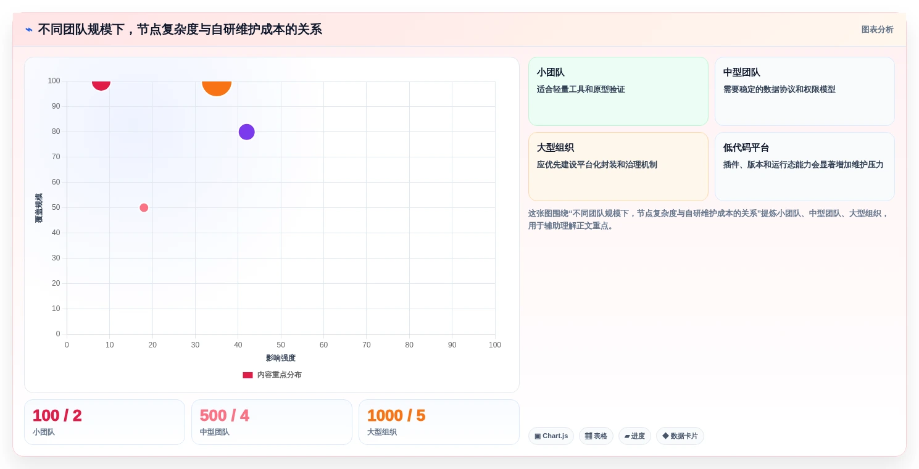The image size is (919, 469).
Task: Open the 大型组织 info card
Action: point(618,167)
